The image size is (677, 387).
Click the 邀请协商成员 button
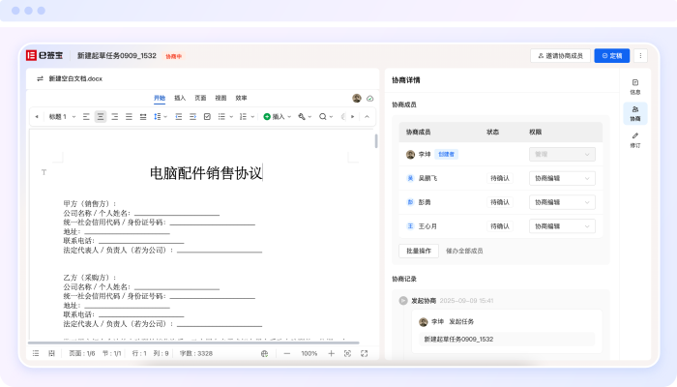coord(560,56)
